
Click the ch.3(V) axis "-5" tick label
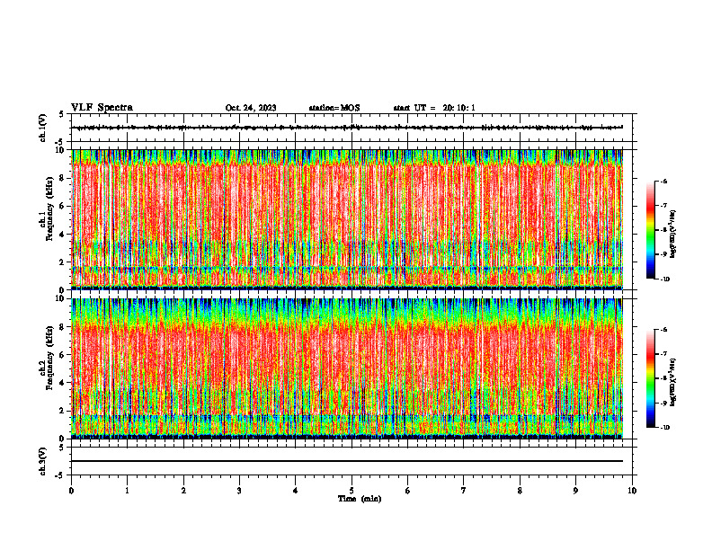[60, 475]
